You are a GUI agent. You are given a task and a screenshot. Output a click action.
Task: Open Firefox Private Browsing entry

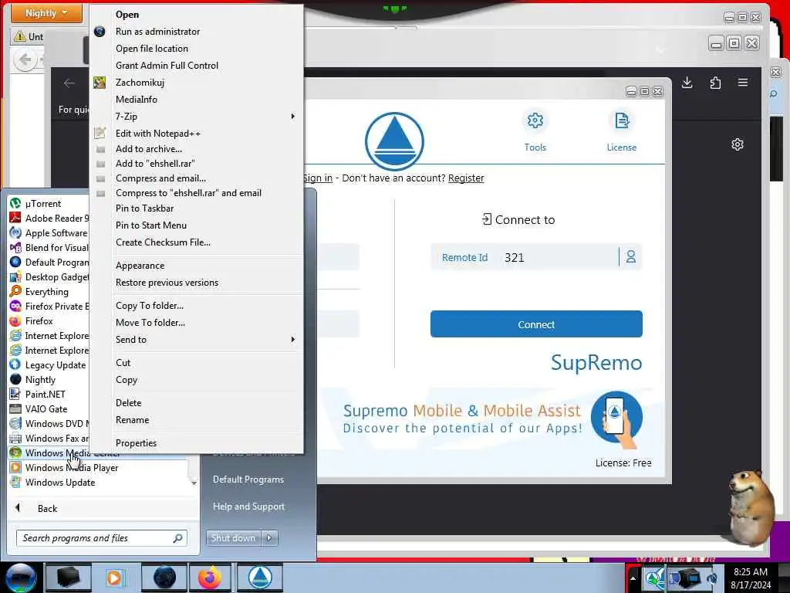pyautogui.click(x=49, y=306)
